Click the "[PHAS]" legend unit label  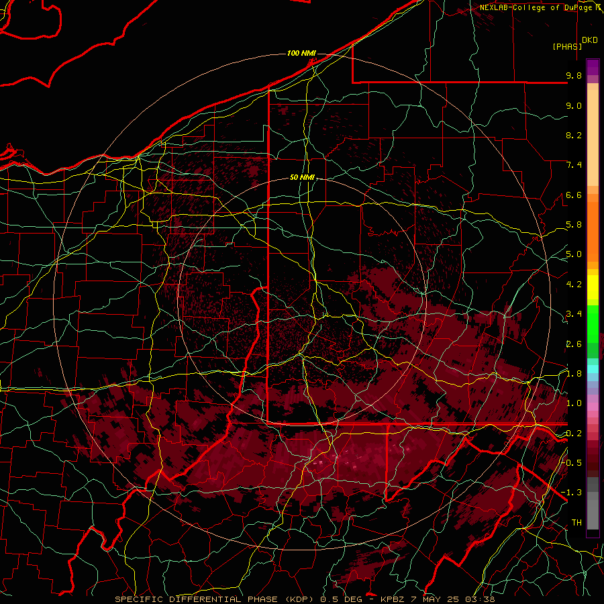(567, 46)
